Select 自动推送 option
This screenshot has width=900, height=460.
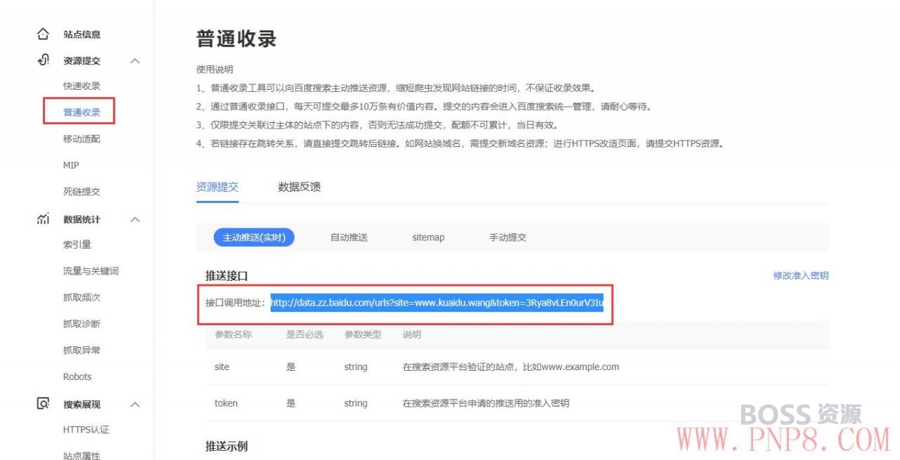(x=349, y=237)
